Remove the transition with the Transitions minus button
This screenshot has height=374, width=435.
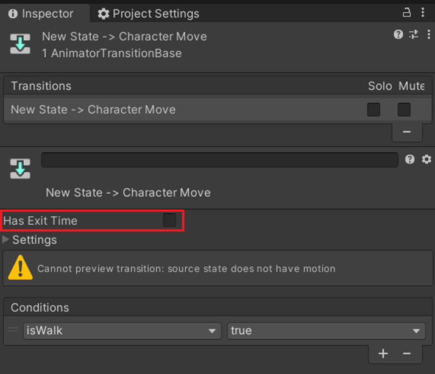407,132
